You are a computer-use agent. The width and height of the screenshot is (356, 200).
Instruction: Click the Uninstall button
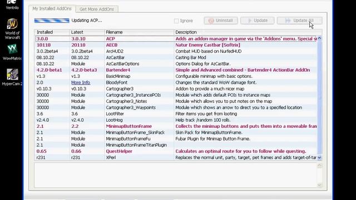[x=221, y=21]
